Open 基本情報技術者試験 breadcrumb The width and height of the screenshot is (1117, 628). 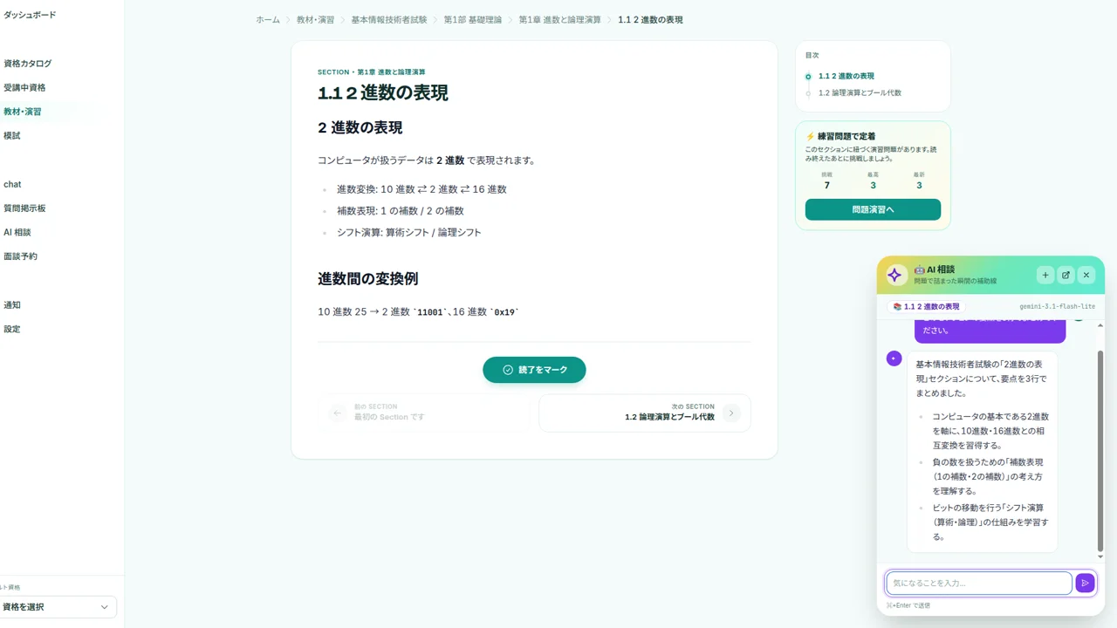(389, 19)
